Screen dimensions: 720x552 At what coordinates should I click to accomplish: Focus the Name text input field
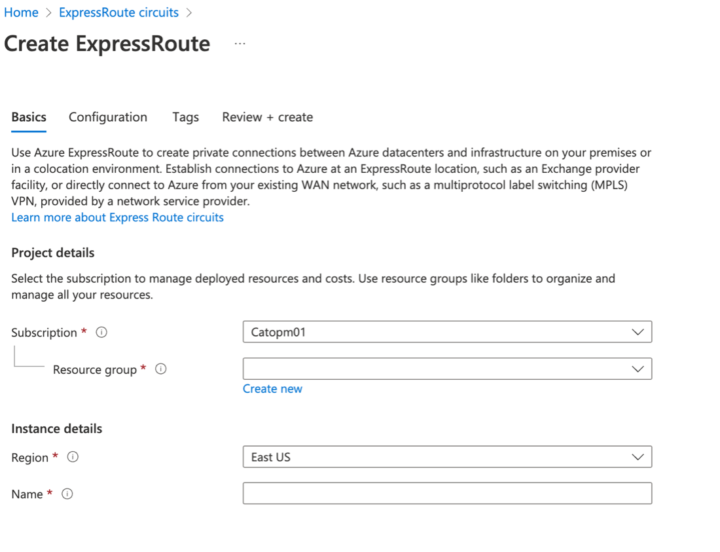[x=447, y=493]
